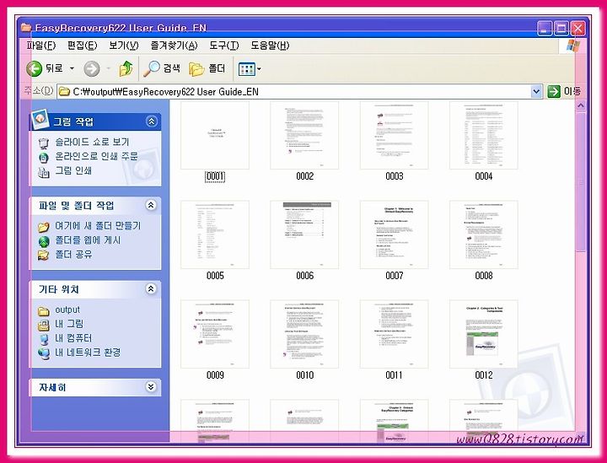Click the Views thumbnail-grid icon
Viewport: 607px width, 463px height.
(246, 69)
